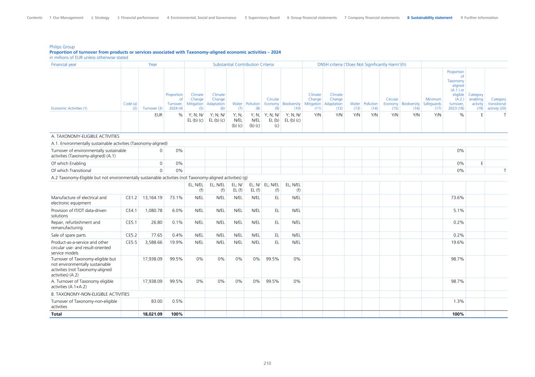Open Group financial statements section
535x377 pixels.
(312, 18)
